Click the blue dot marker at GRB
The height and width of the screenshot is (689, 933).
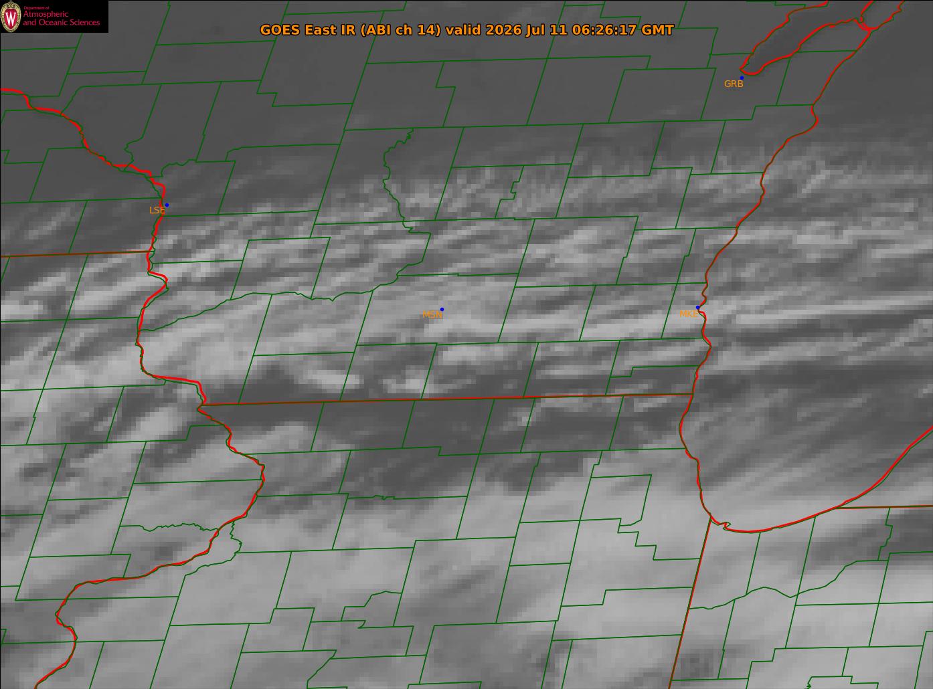pos(742,78)
